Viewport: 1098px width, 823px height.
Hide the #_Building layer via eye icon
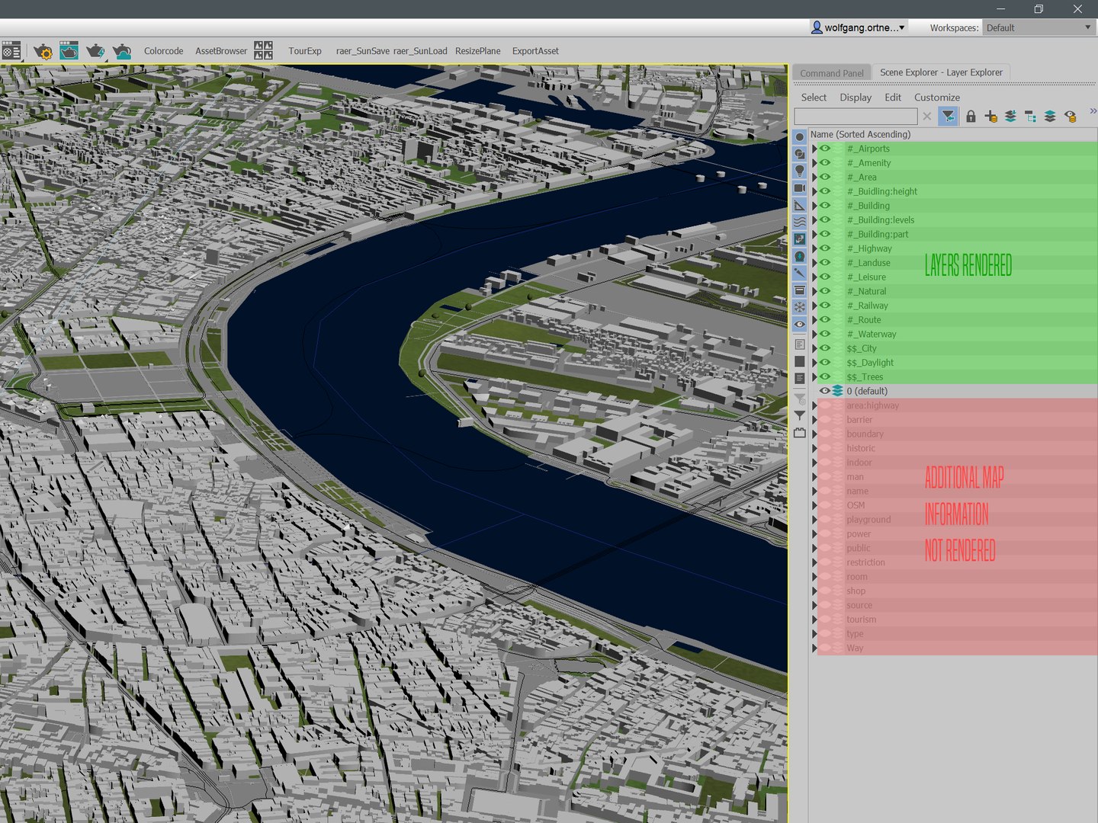(825, 206)
